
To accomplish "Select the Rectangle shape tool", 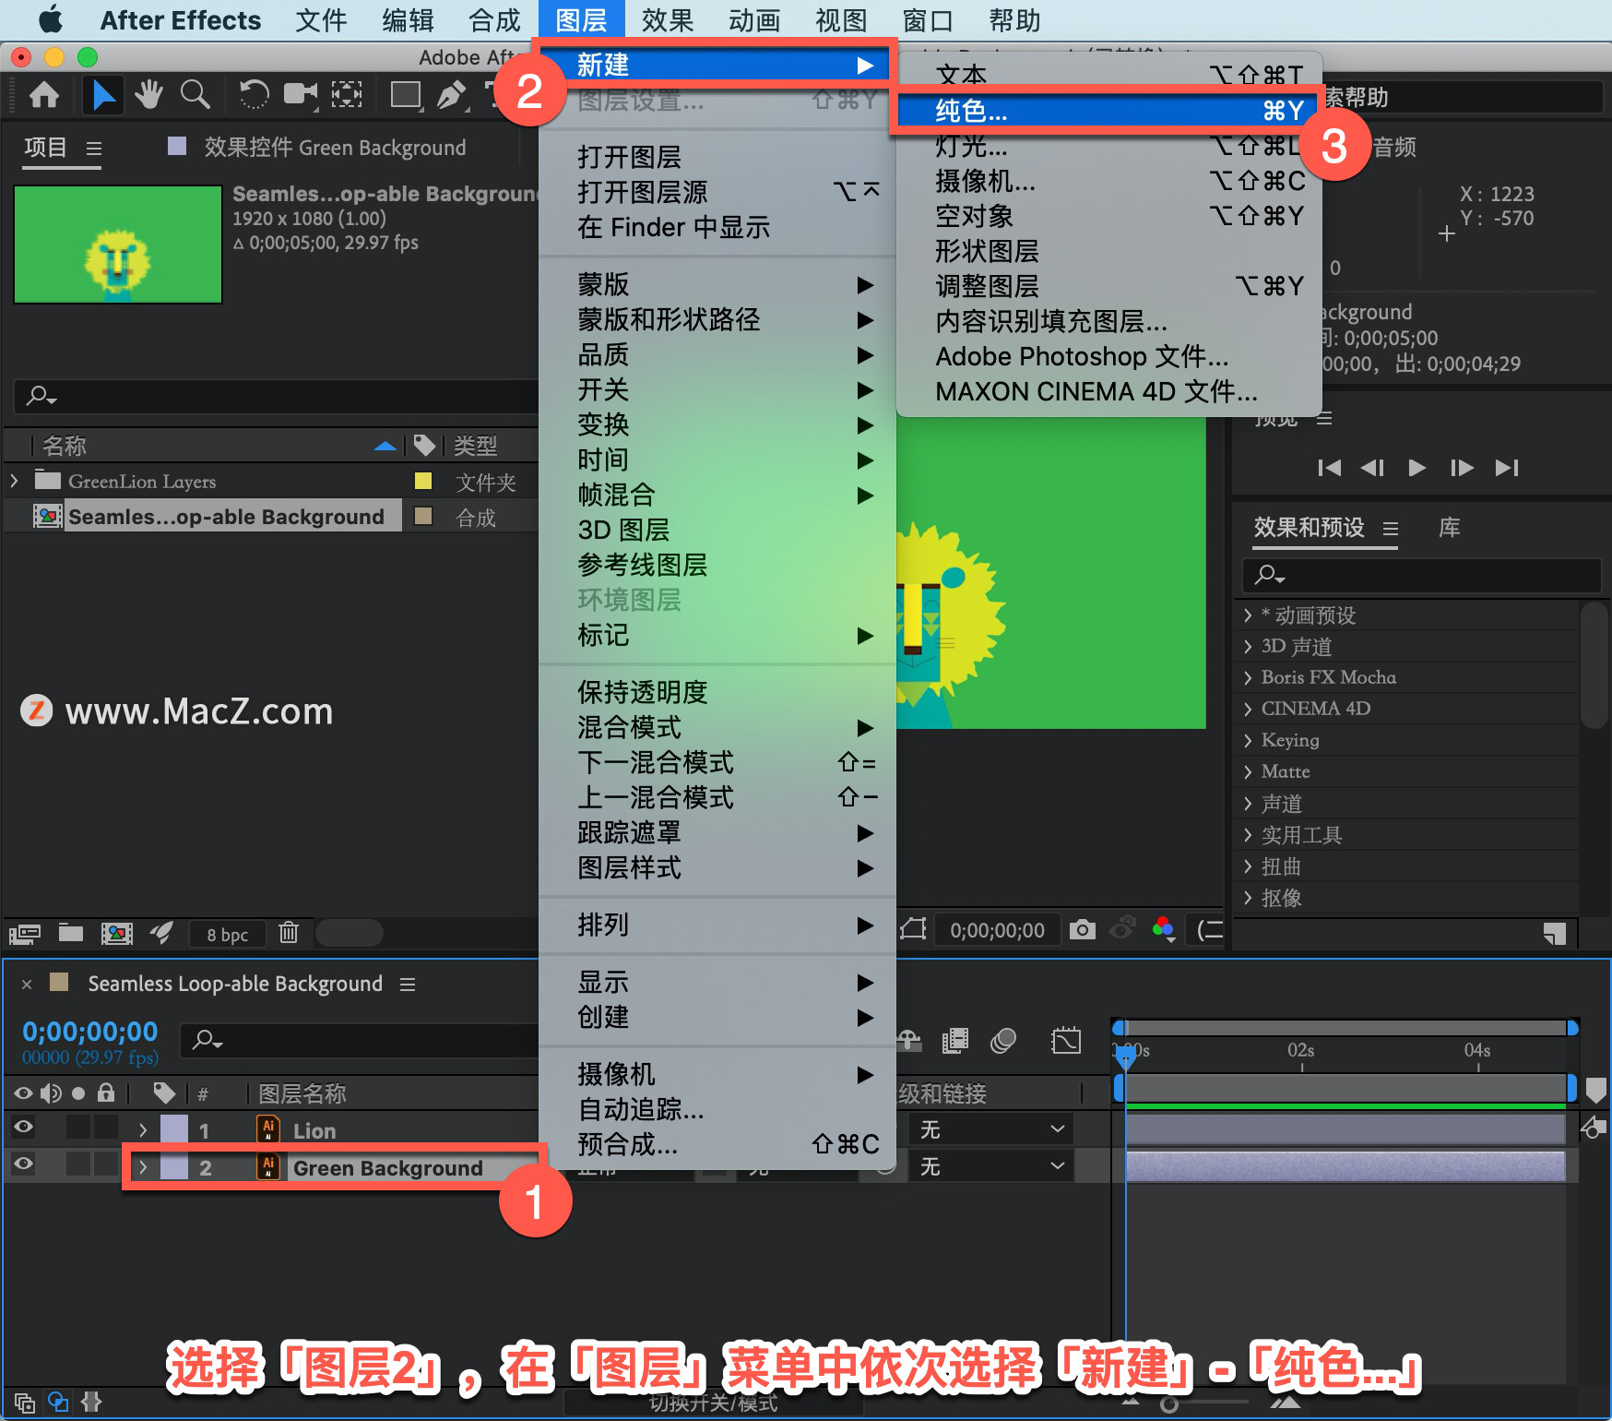I will pyautogui.click(x=406, y=95).
